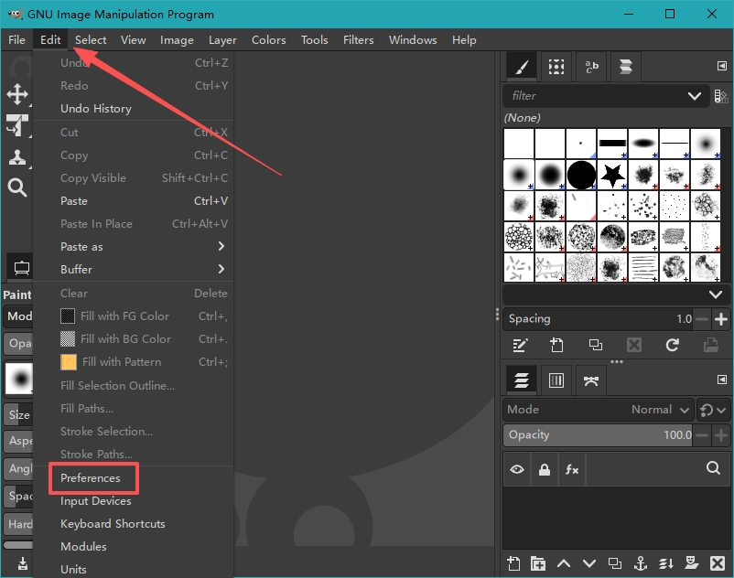
Task: Create a new layer
Action: pyautogui.click(x=513, y=563)
